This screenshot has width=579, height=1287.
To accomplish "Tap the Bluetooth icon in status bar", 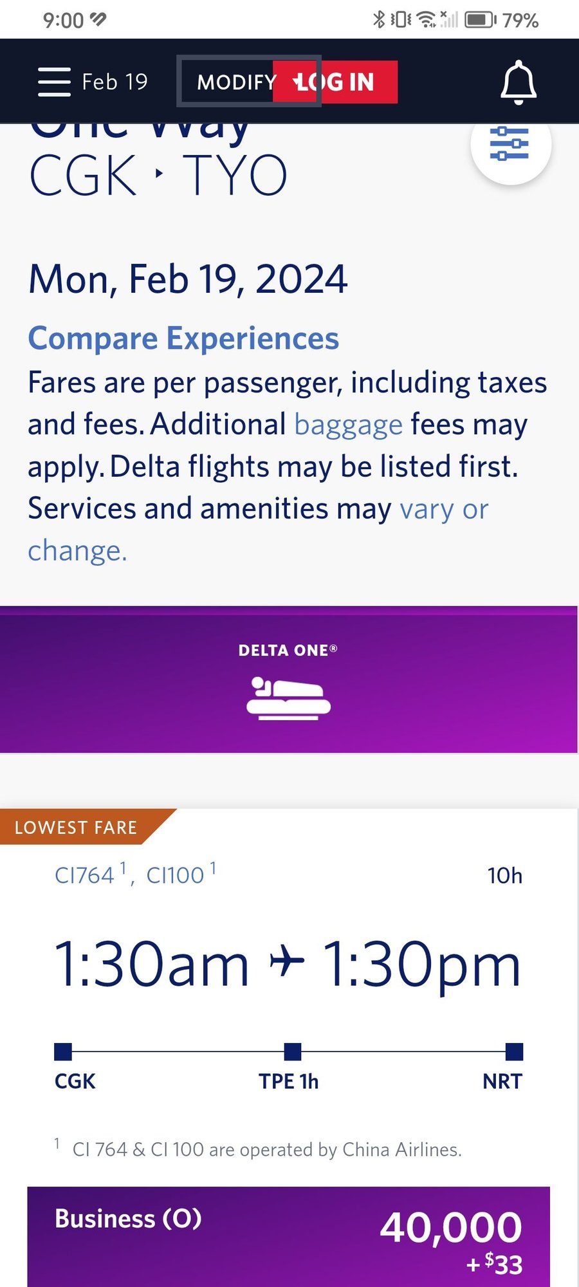I will (379, 20).
